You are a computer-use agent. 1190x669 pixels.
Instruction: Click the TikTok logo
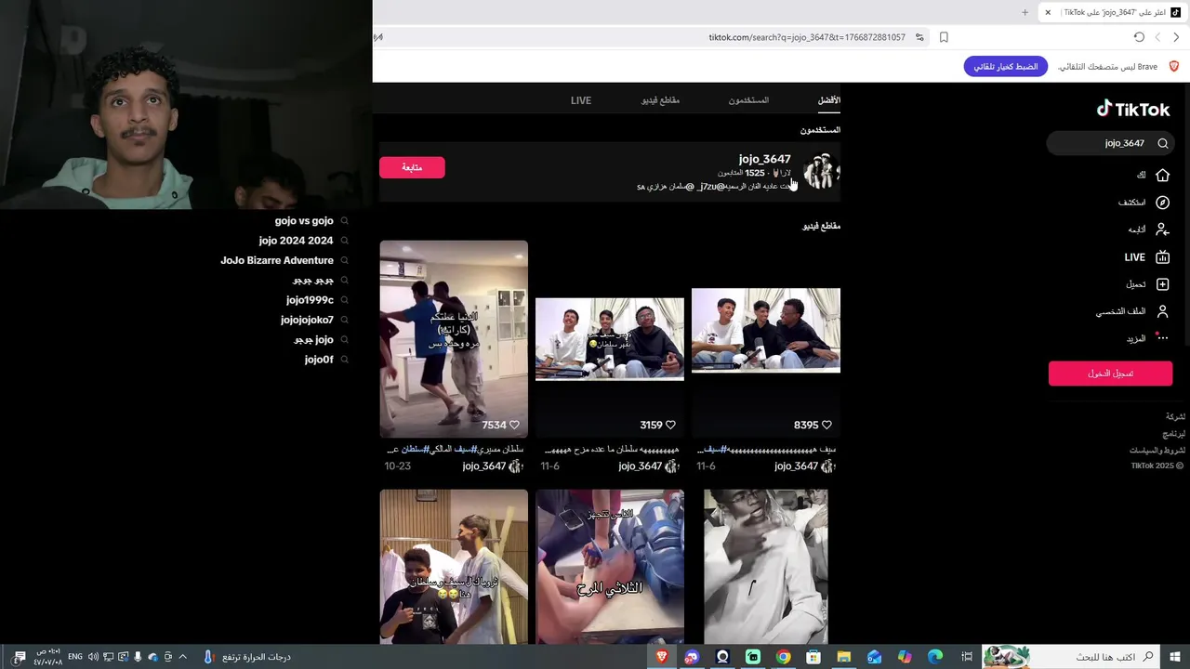(1132, 109)
